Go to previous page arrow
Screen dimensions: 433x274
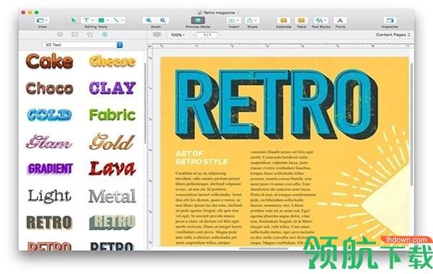(x=194, y=35)
